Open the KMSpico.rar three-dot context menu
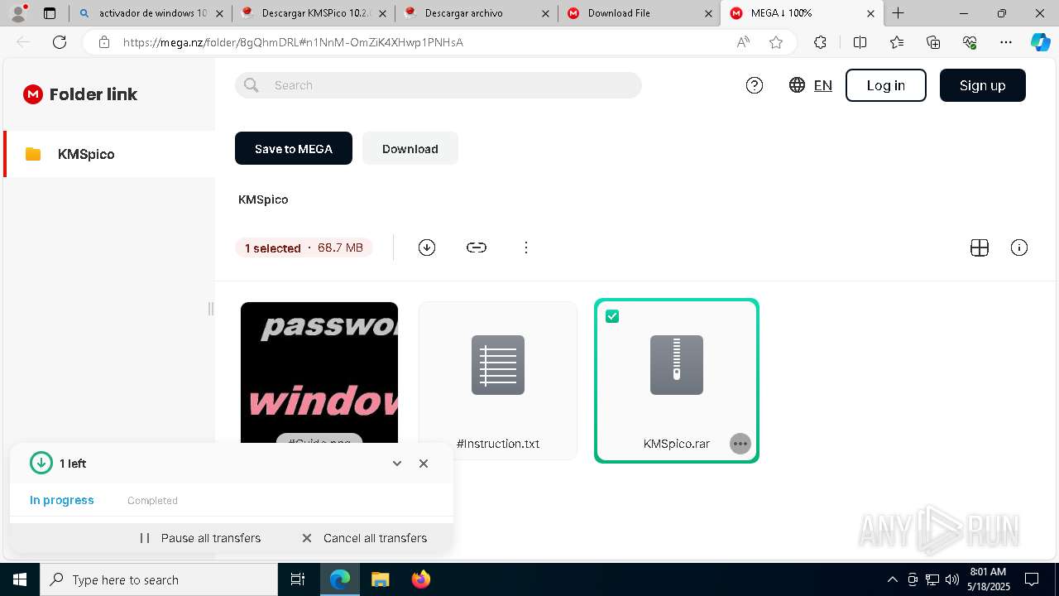Screen dimensions: 1059x596 (740, 444)
